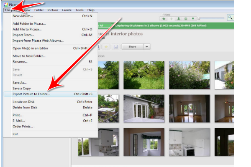Open the Folder menu
Viewport: 251px width, 167px height.
pos(38,10)
